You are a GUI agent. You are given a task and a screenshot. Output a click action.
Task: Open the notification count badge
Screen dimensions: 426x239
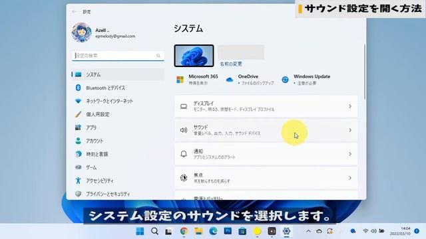coord(417,231)
